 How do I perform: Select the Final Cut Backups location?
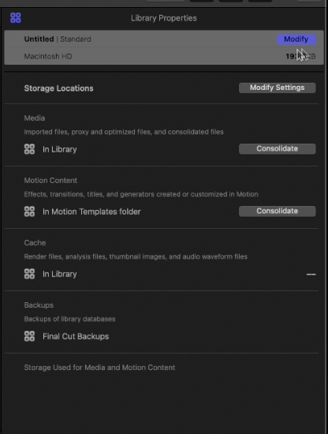pyautogui.click(x=76, y=337)
